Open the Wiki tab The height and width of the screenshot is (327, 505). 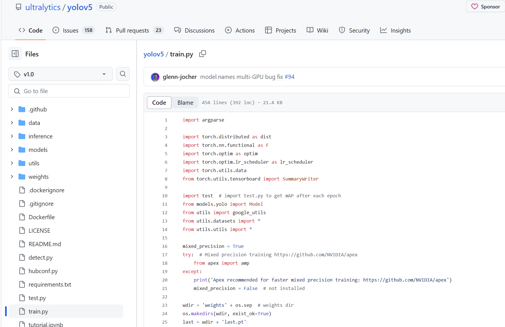317,30
